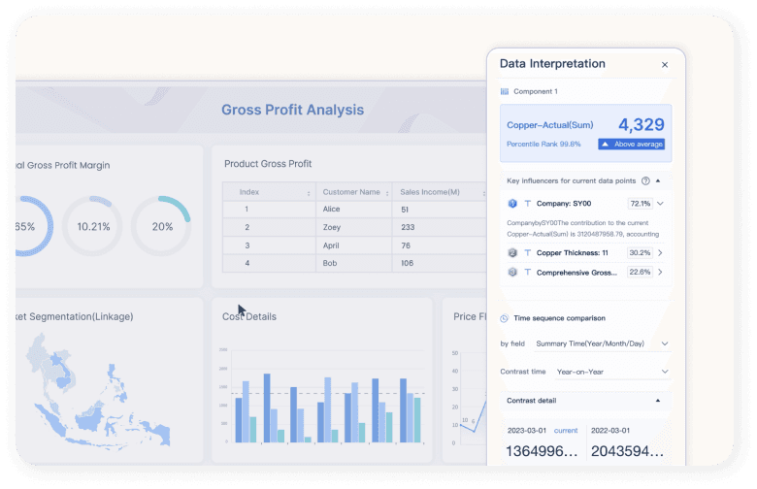Click rank 3 badge icon beside Comprehensive Gross
757x489 pixels.
[512, 273]
